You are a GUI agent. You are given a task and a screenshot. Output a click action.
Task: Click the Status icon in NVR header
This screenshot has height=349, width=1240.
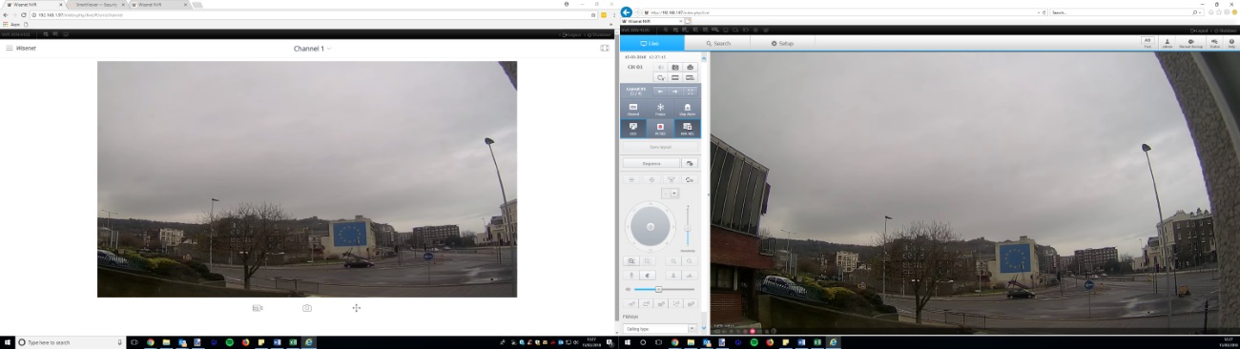pyautogui.click(x=1215, y=43)
